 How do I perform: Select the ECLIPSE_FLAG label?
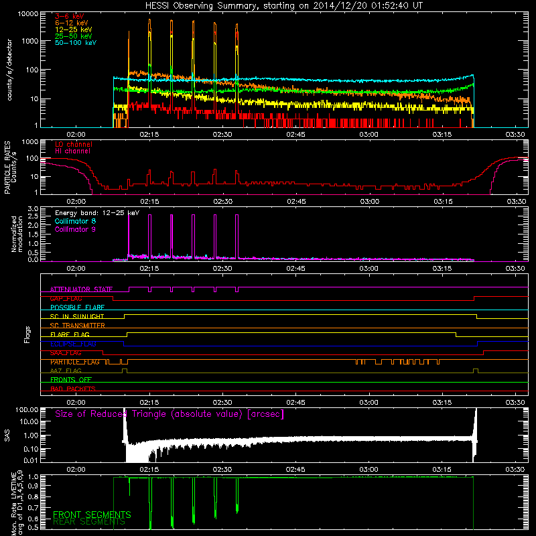coord(74,344)
